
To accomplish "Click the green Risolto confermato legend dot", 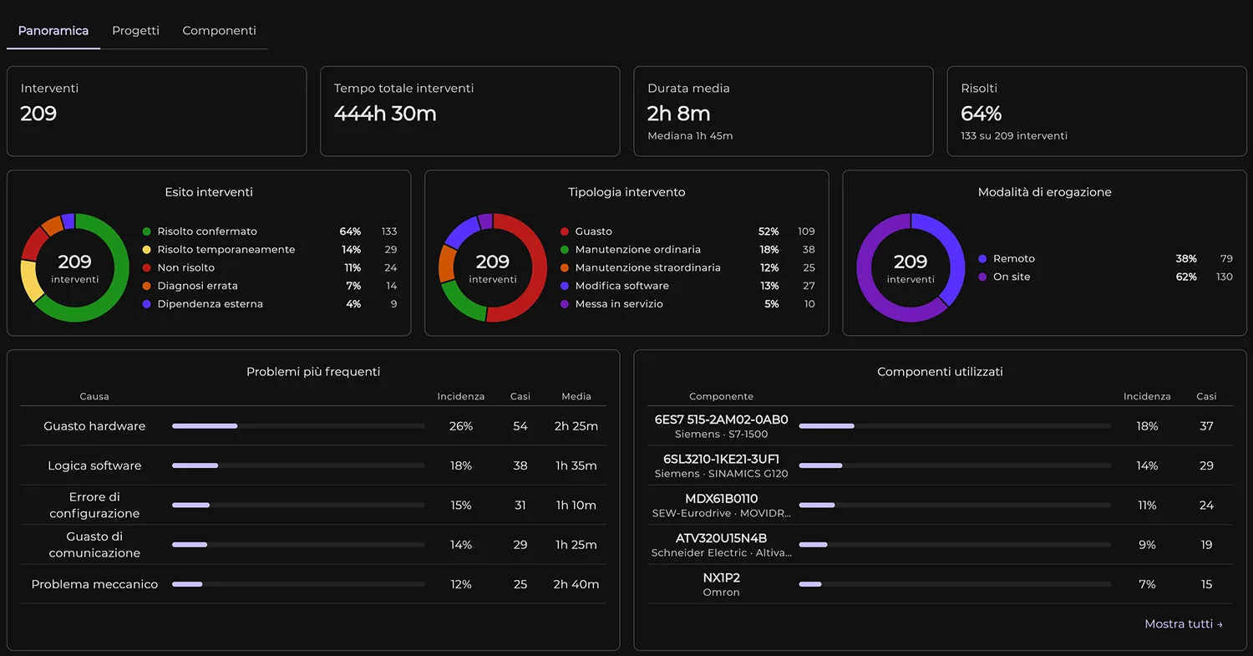I will click(x=147, y=231).
